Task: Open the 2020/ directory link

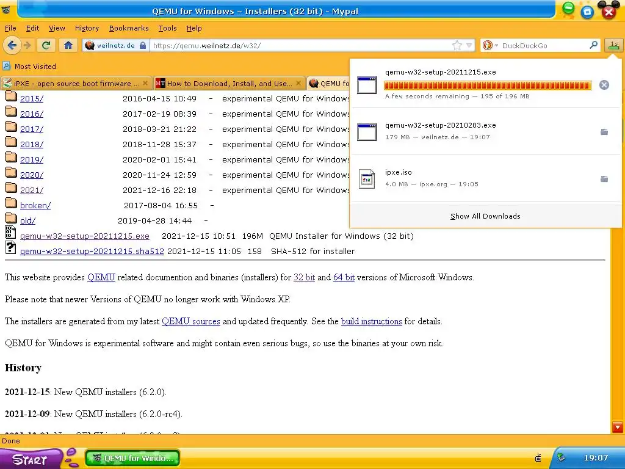Action: coord(32,175)
